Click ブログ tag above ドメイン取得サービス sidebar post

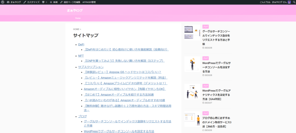(206, 113)
